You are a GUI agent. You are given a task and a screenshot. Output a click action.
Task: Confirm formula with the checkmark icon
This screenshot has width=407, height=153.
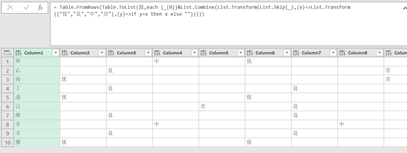click(26, 8)
